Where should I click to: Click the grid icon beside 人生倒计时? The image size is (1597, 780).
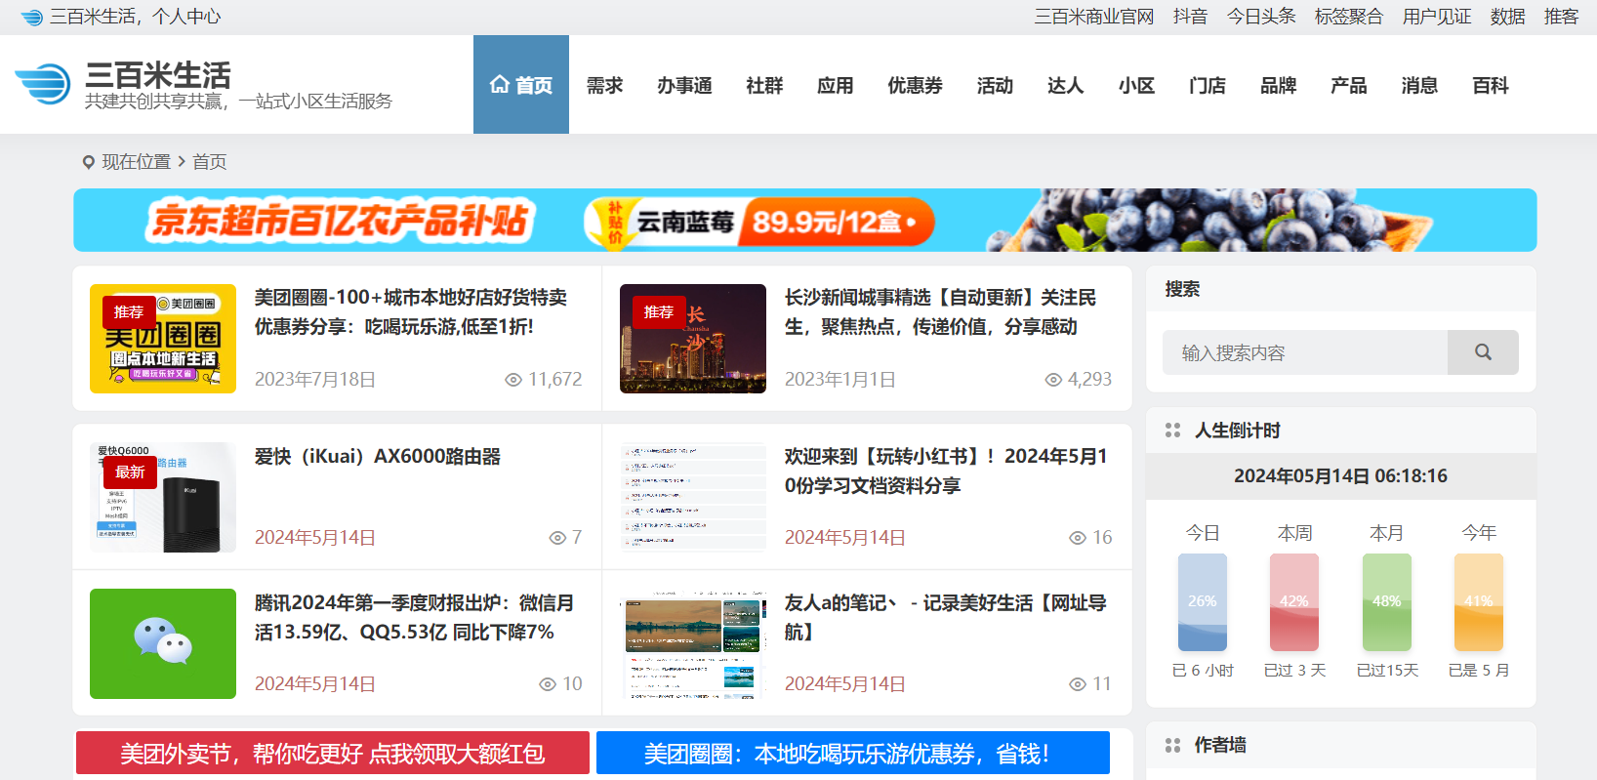[x=1173, y=431]
